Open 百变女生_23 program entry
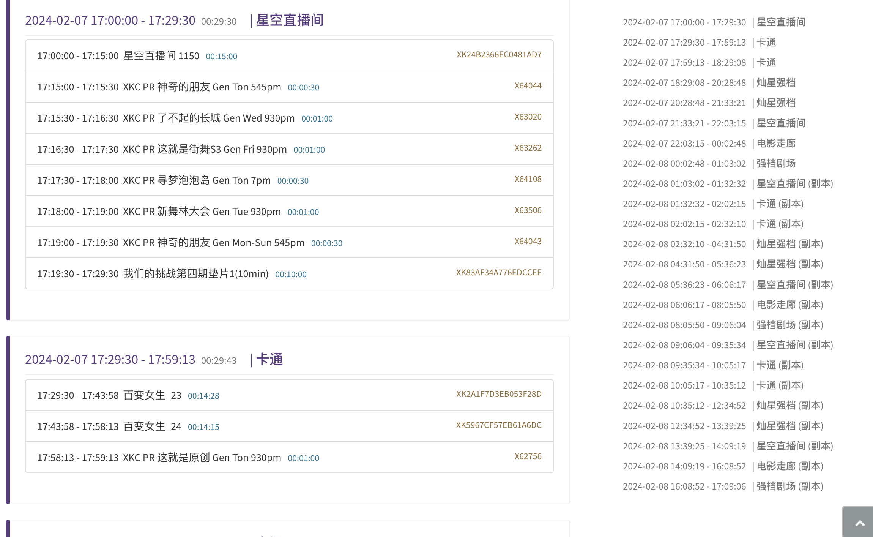This screenshot has width=873, height=537. coord(152,395)
